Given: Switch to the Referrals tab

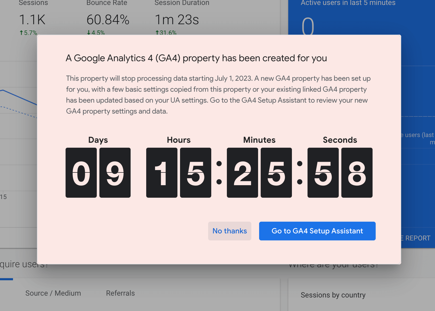Looking at the screenshot, I should tap(120, 293).
